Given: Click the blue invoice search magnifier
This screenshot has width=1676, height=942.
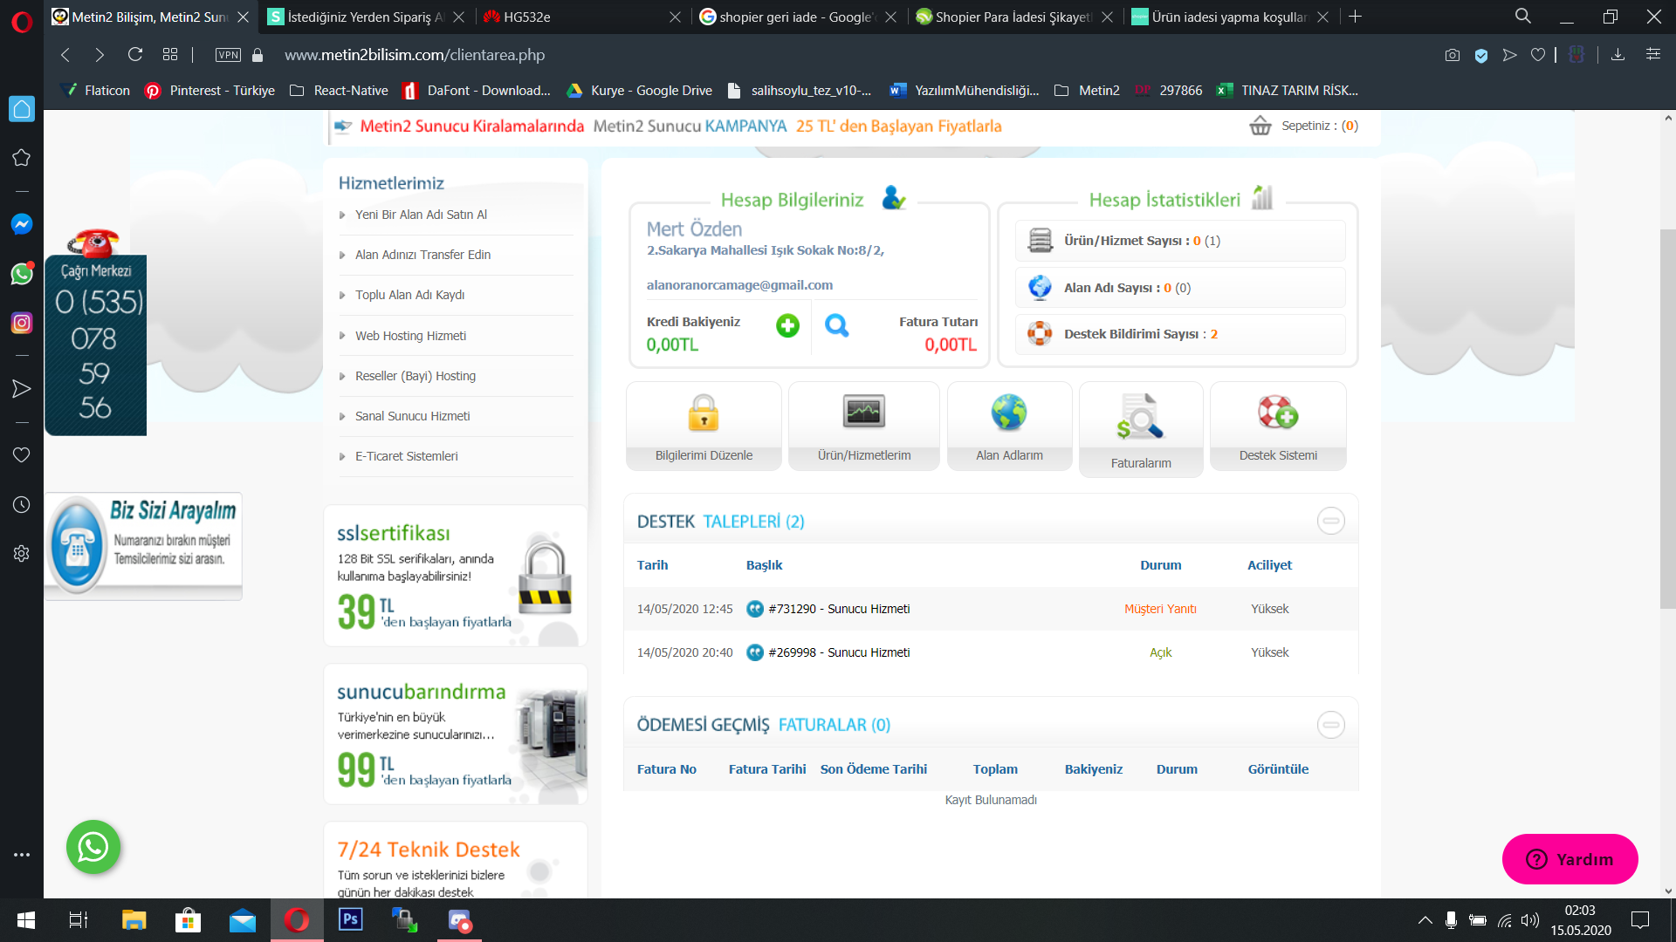Looking at the screenshot, I should 836,325.
